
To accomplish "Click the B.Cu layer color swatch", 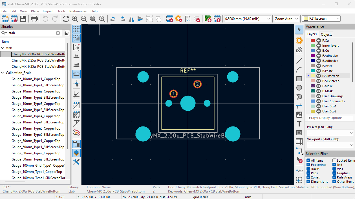I will click(312, 51).
